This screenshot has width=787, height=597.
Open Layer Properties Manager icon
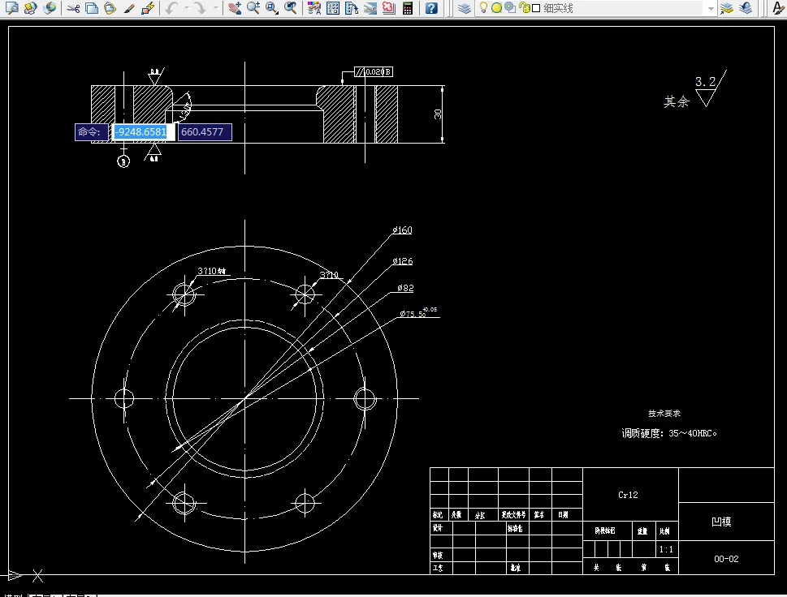coord(465,8)
